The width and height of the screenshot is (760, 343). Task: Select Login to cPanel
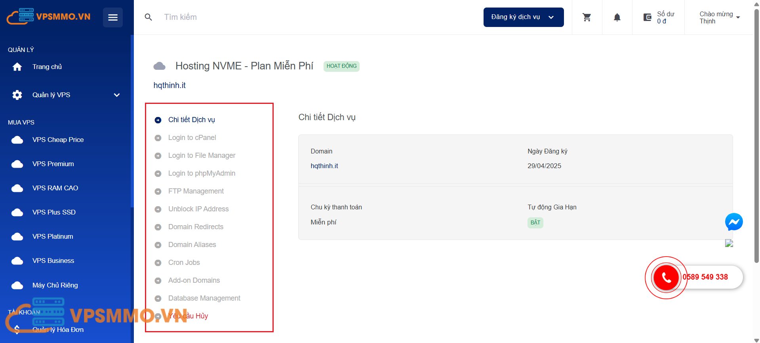point(192,138)
